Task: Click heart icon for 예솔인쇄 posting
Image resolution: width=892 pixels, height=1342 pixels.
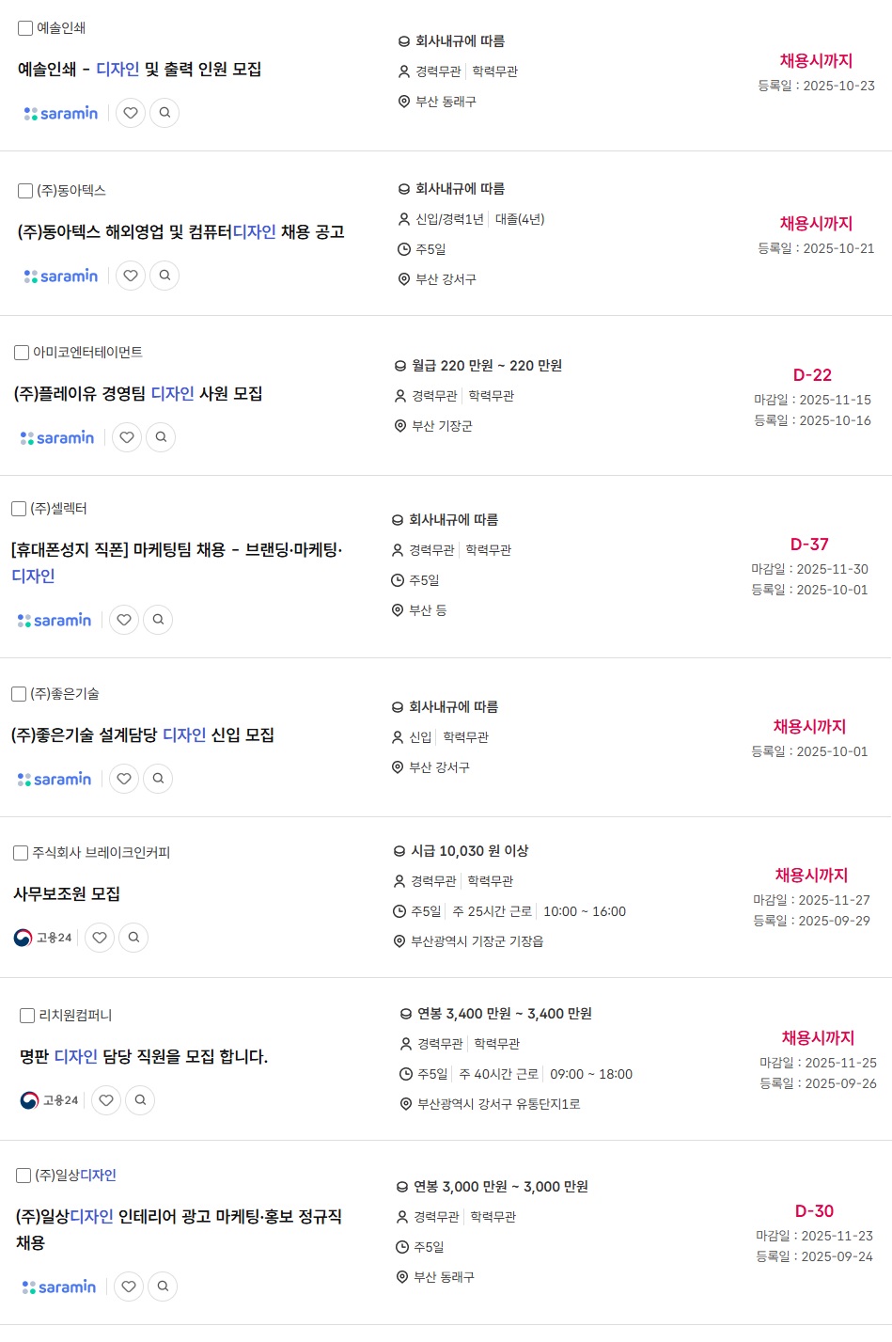Action: (x=131, y=113)
